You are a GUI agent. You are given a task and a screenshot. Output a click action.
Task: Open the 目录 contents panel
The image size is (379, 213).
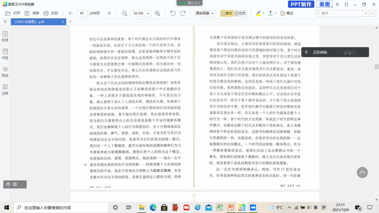(5, 36)
